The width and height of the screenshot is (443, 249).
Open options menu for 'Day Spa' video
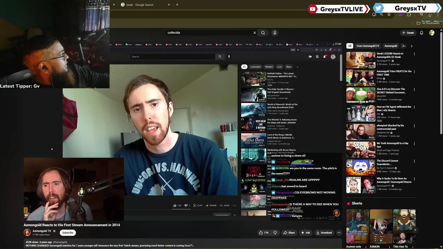pyautogui.click(x=414, y=144)
